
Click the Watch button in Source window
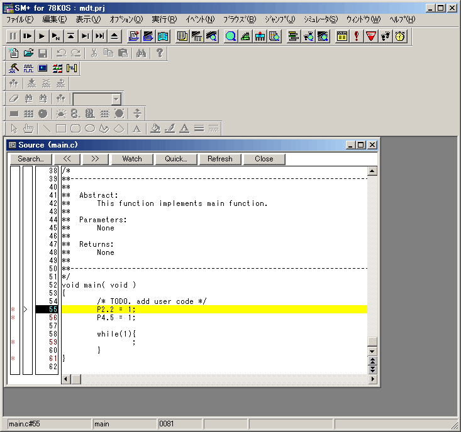[x=132, y=159]
